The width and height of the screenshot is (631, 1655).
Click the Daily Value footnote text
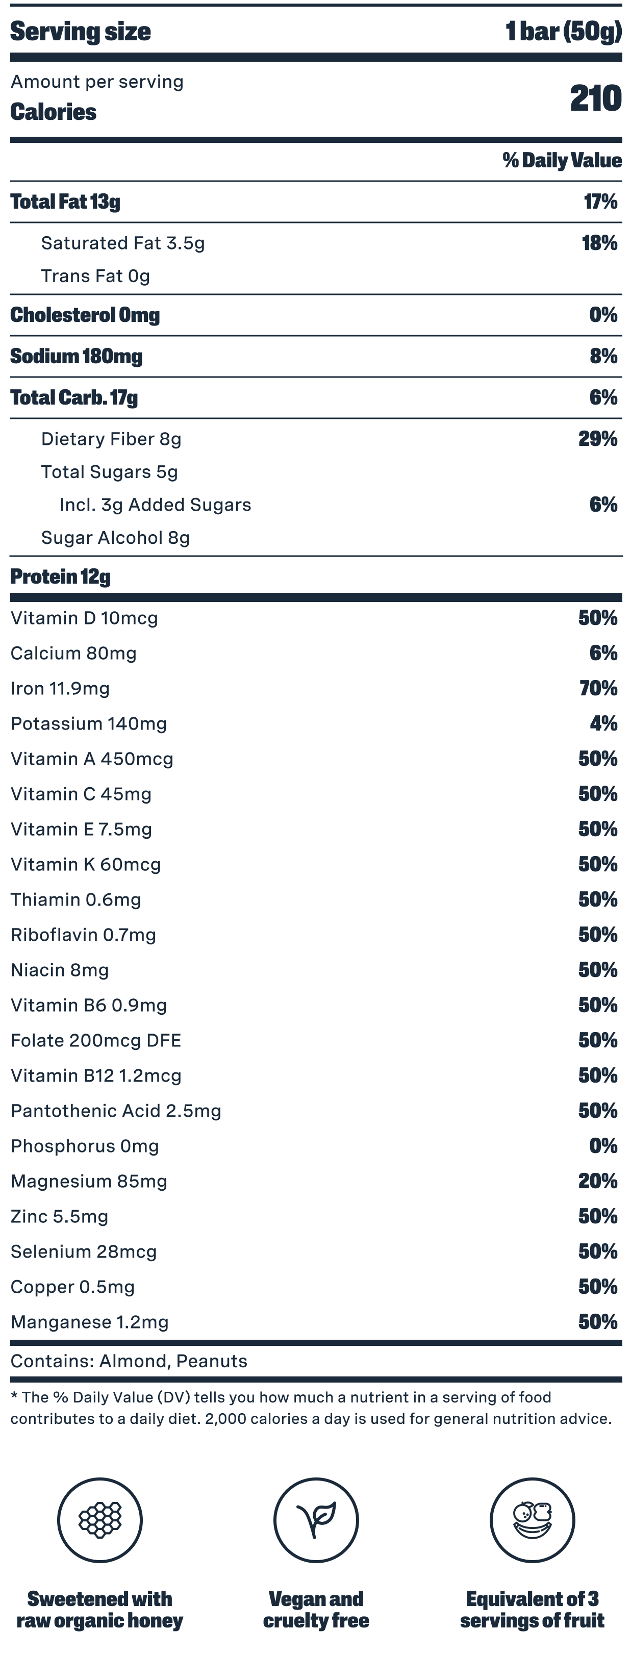(311, 1408)
